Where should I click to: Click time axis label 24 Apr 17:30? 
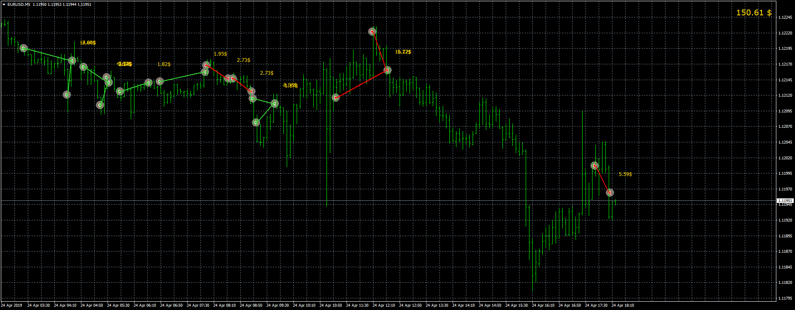596,305
